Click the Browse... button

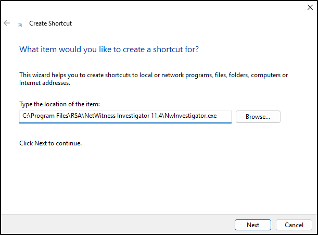tap(258, 117)
